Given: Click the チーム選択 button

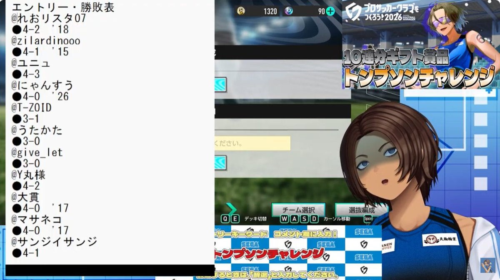Looking at the screenshot, I should tap(297, 210).
